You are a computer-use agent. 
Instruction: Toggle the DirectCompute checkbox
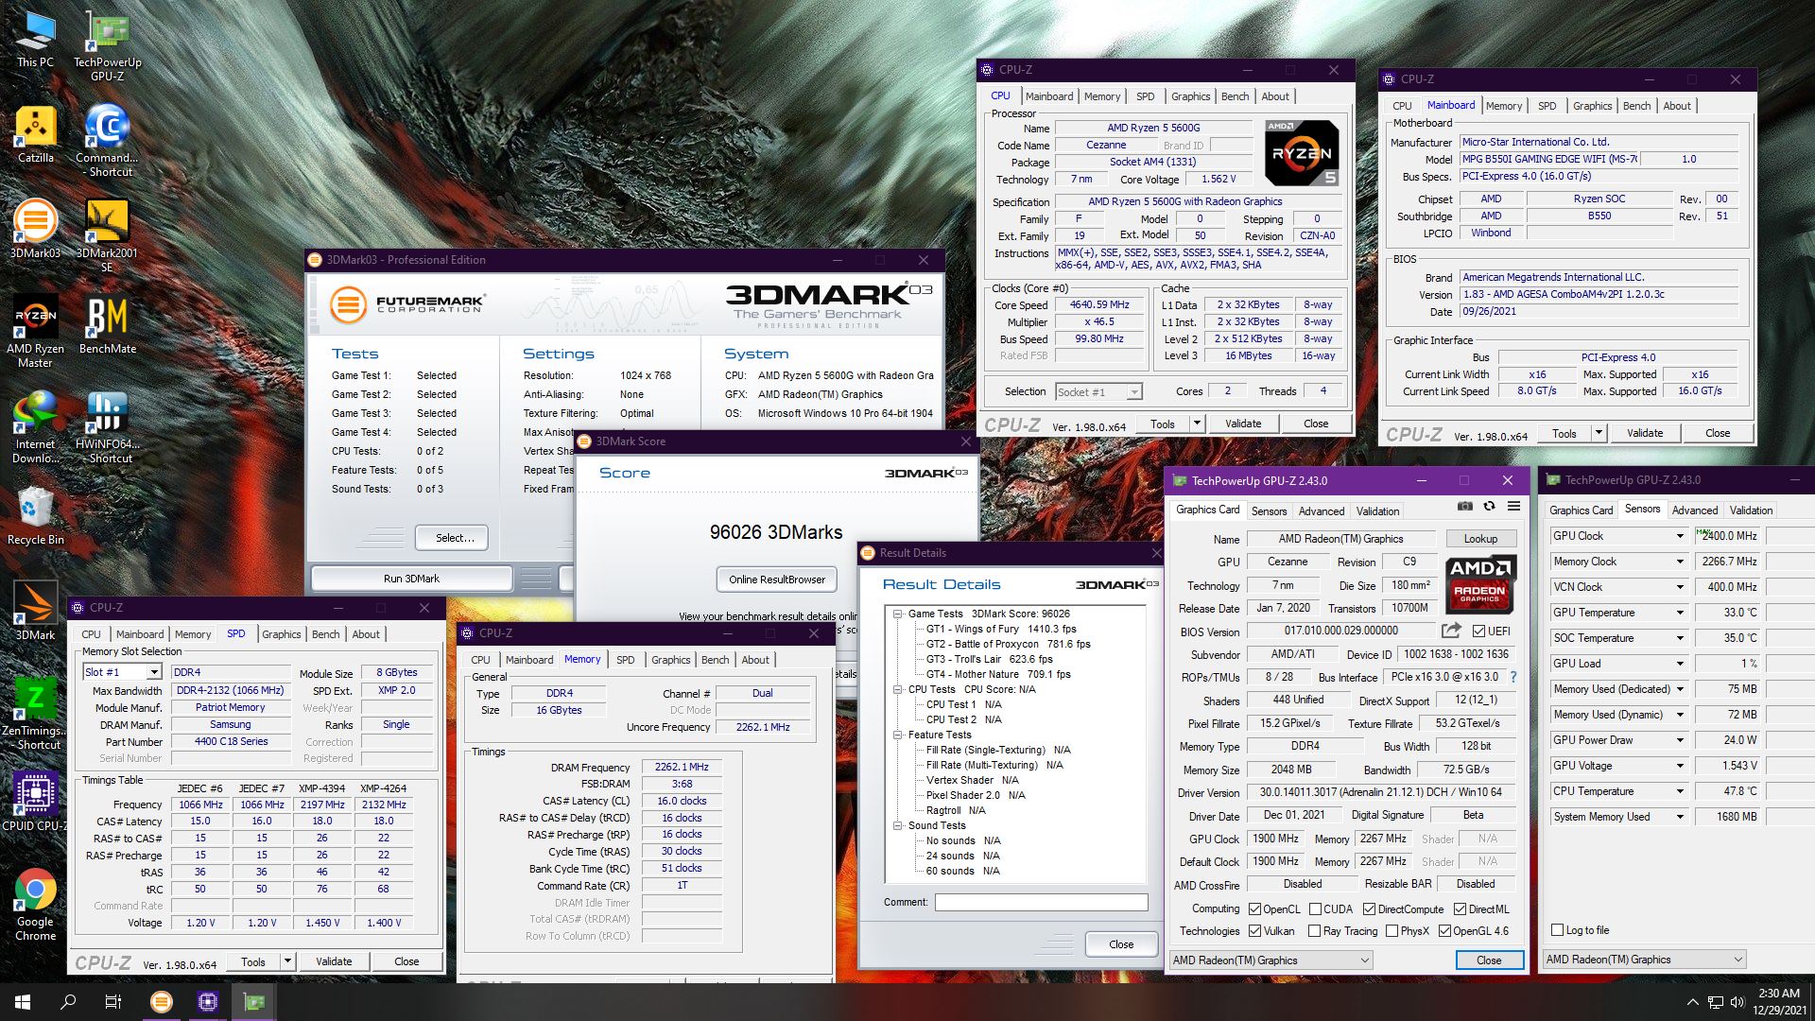[1369, 909]
